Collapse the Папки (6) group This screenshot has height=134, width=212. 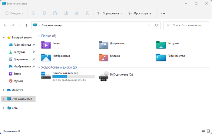point(39,36)
